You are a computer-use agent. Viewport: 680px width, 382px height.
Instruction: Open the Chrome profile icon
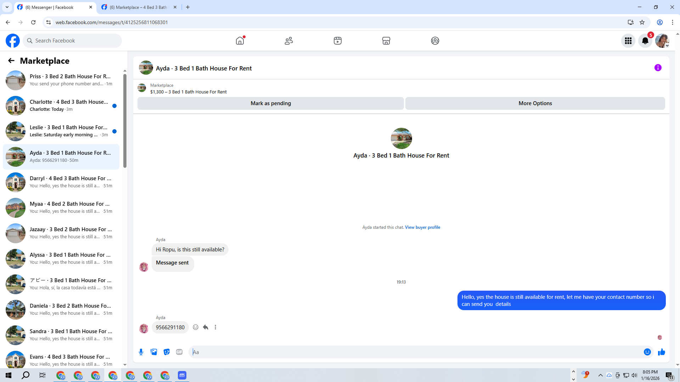[660, 22]
